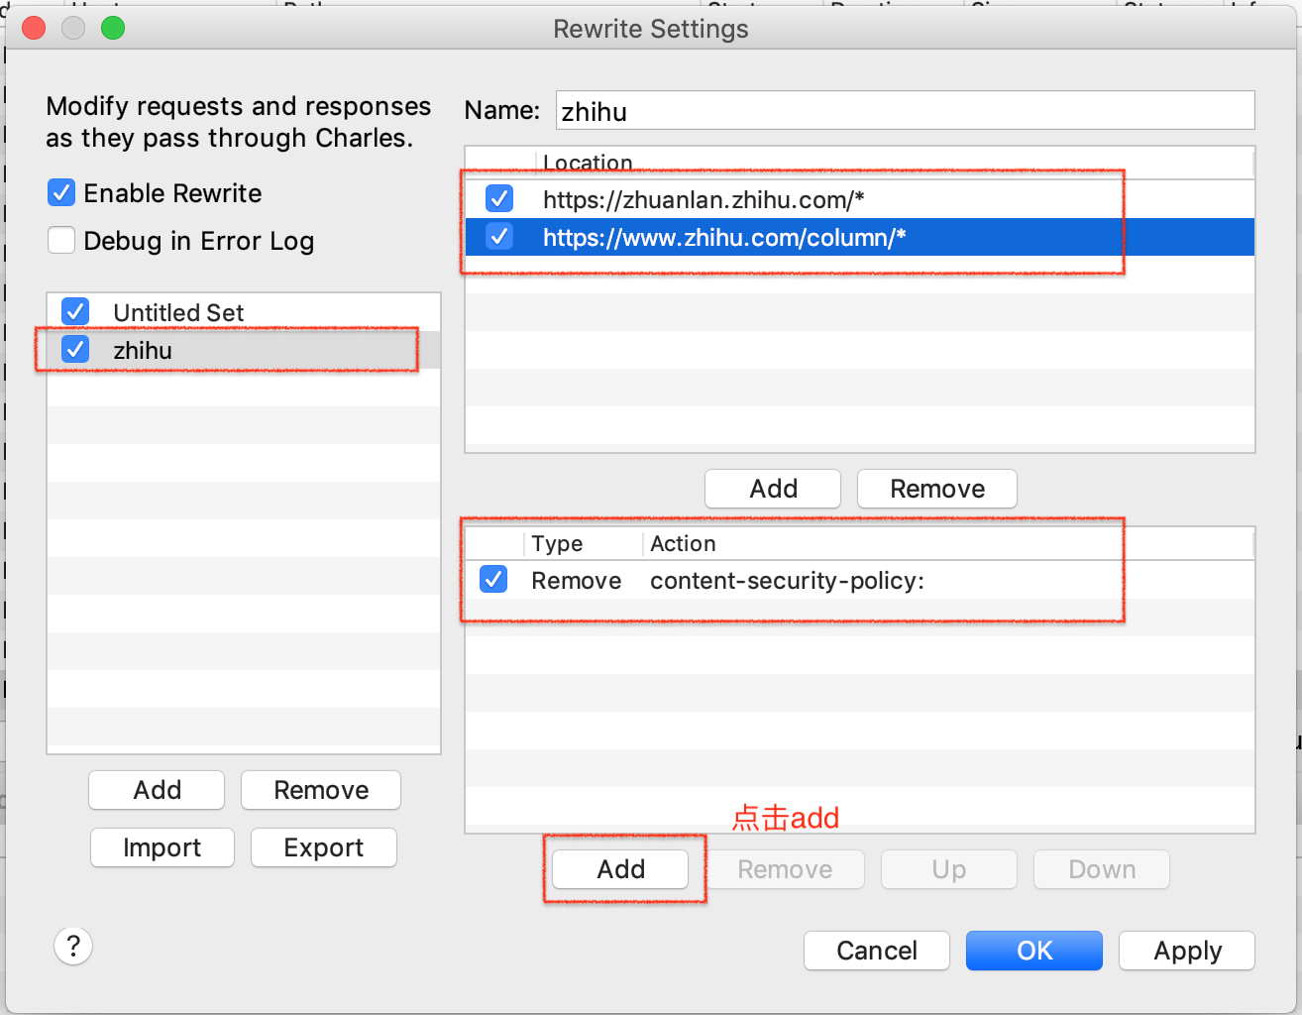The width and height of the screenshot is (1302, 1015).
Task: Add a new location entry
Action: pyautogui.click(x=773, y=489)
